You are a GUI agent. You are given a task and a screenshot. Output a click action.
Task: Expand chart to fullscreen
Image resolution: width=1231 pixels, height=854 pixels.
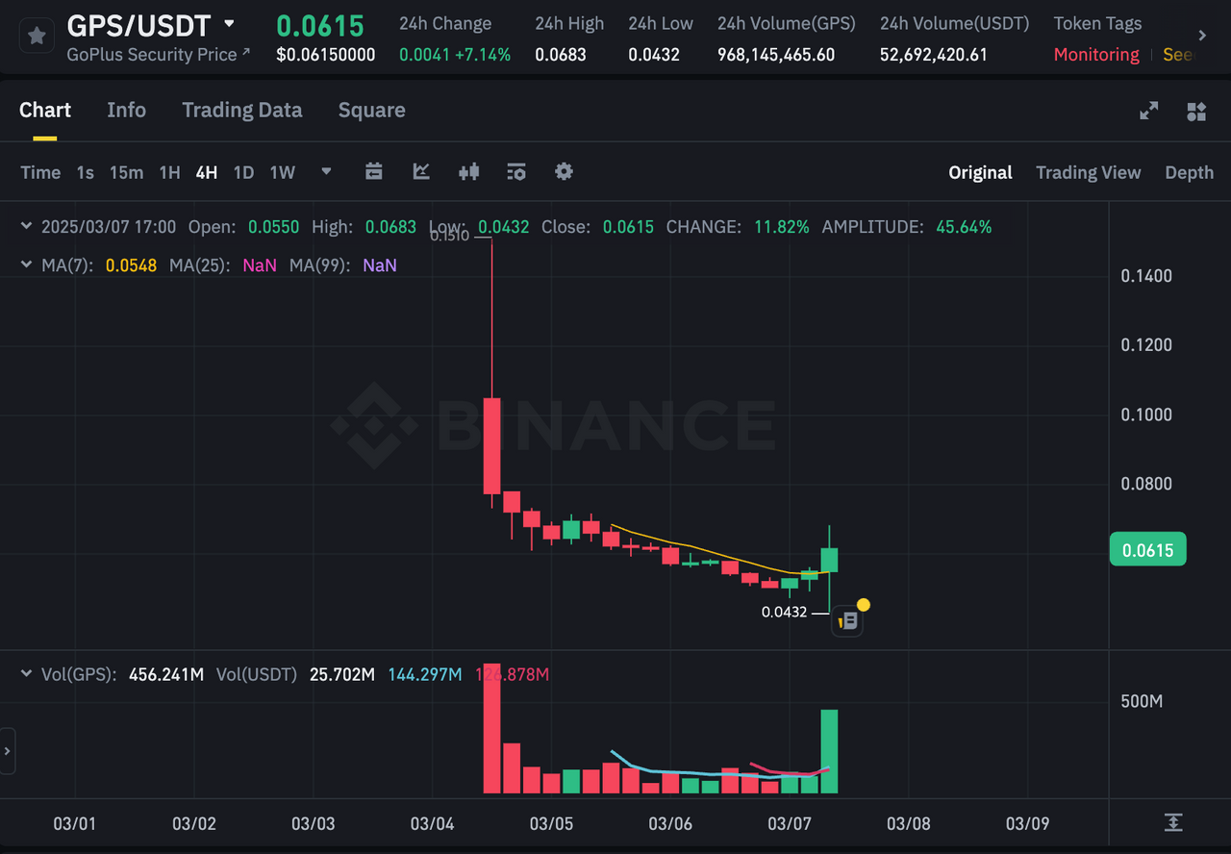(1149, 112)
